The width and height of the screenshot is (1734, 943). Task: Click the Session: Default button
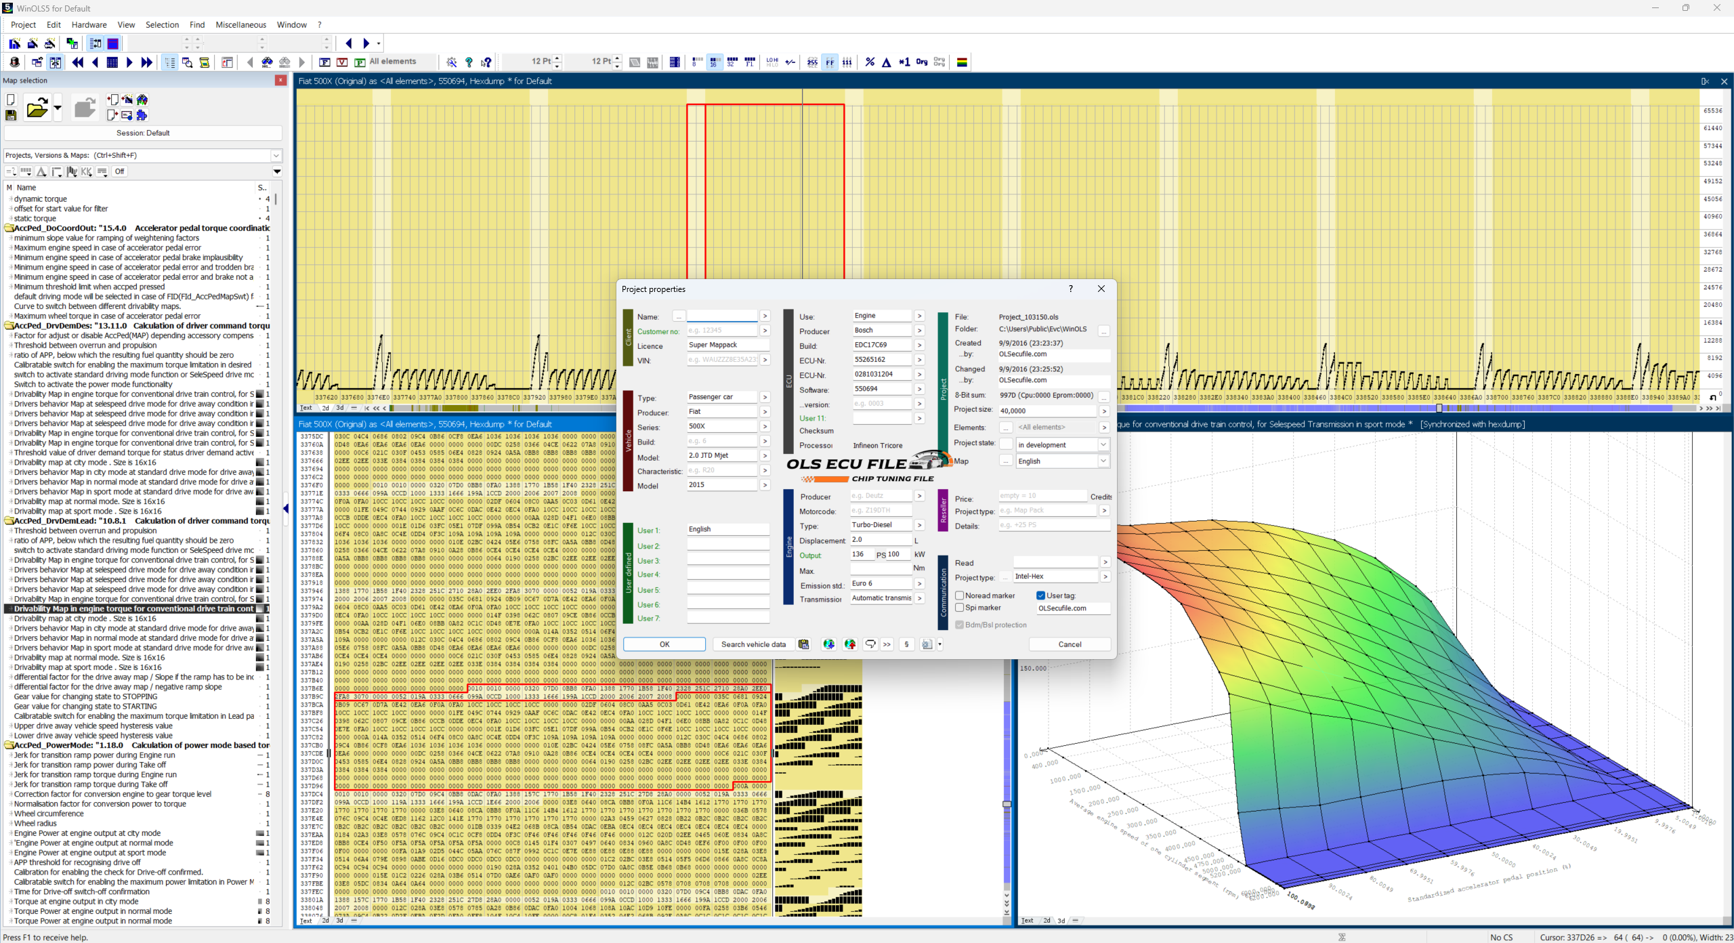point(143,133)
